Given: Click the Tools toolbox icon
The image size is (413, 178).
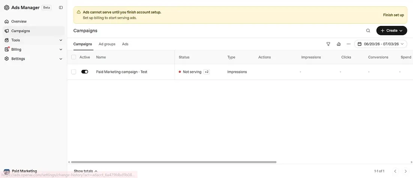Looking at the screenshot, I should (7, 40).
